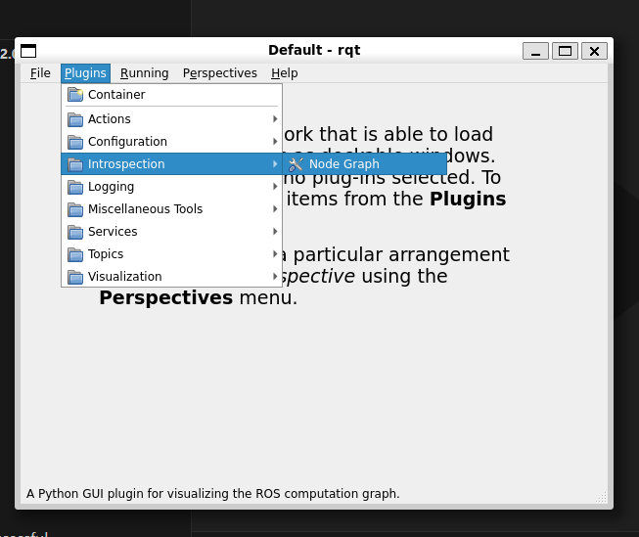This screenshot has height=537, width=639.
Task: Minimize the rqt window
Action: pos(535,51)
